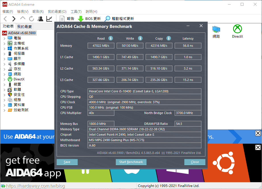The height and width of the screenshot is (189, 262).
Task: Click the Memory Type DDR4-3600 SDRAM field
Action: coord(144,129)
